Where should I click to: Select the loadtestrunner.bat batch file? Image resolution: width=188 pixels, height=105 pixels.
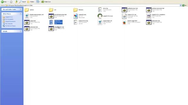(130, 10)
